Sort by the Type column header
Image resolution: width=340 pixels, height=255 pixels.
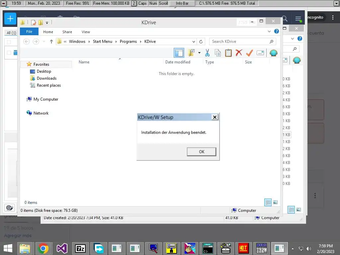tap(210, 62)
